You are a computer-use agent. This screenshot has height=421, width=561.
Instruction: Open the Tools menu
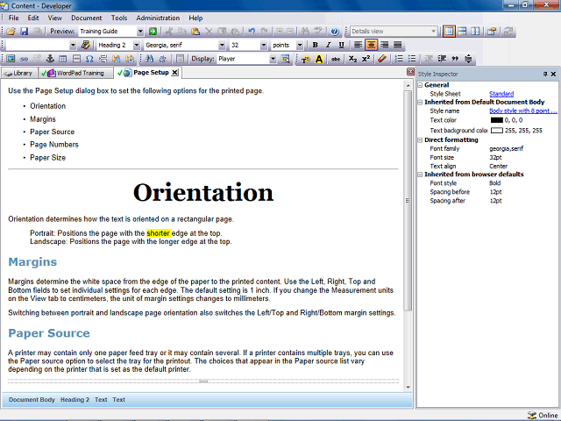[119, 18]
